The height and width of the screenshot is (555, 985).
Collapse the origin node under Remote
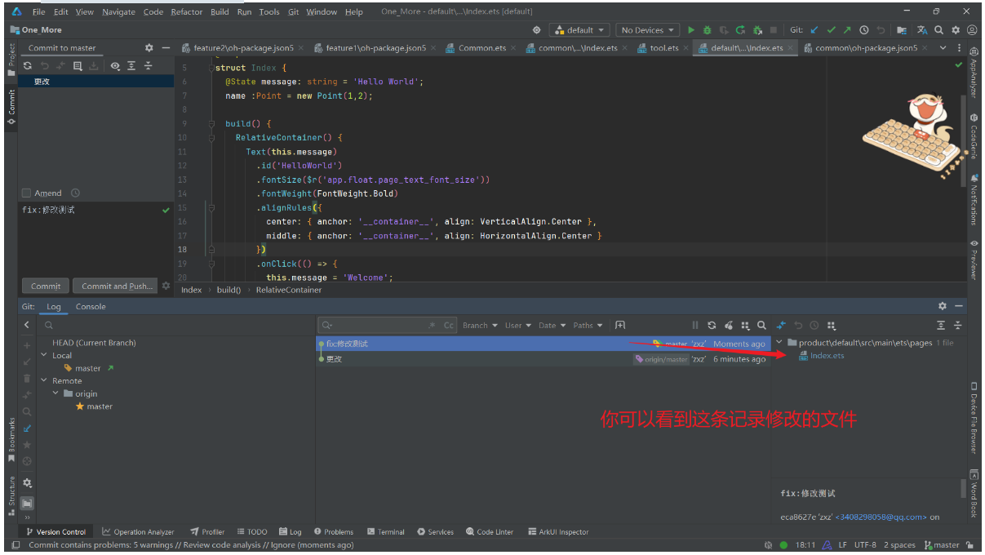click(x=55, y=393)
